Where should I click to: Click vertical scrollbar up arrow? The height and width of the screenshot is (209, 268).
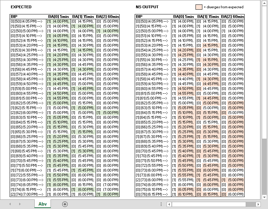point(264,3)
